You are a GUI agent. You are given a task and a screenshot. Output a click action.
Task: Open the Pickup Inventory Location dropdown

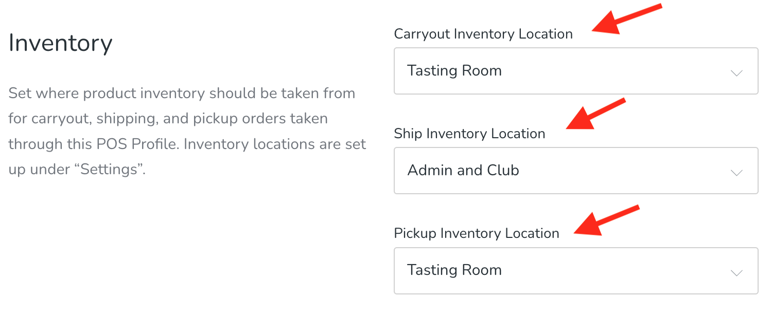(575, 270)
